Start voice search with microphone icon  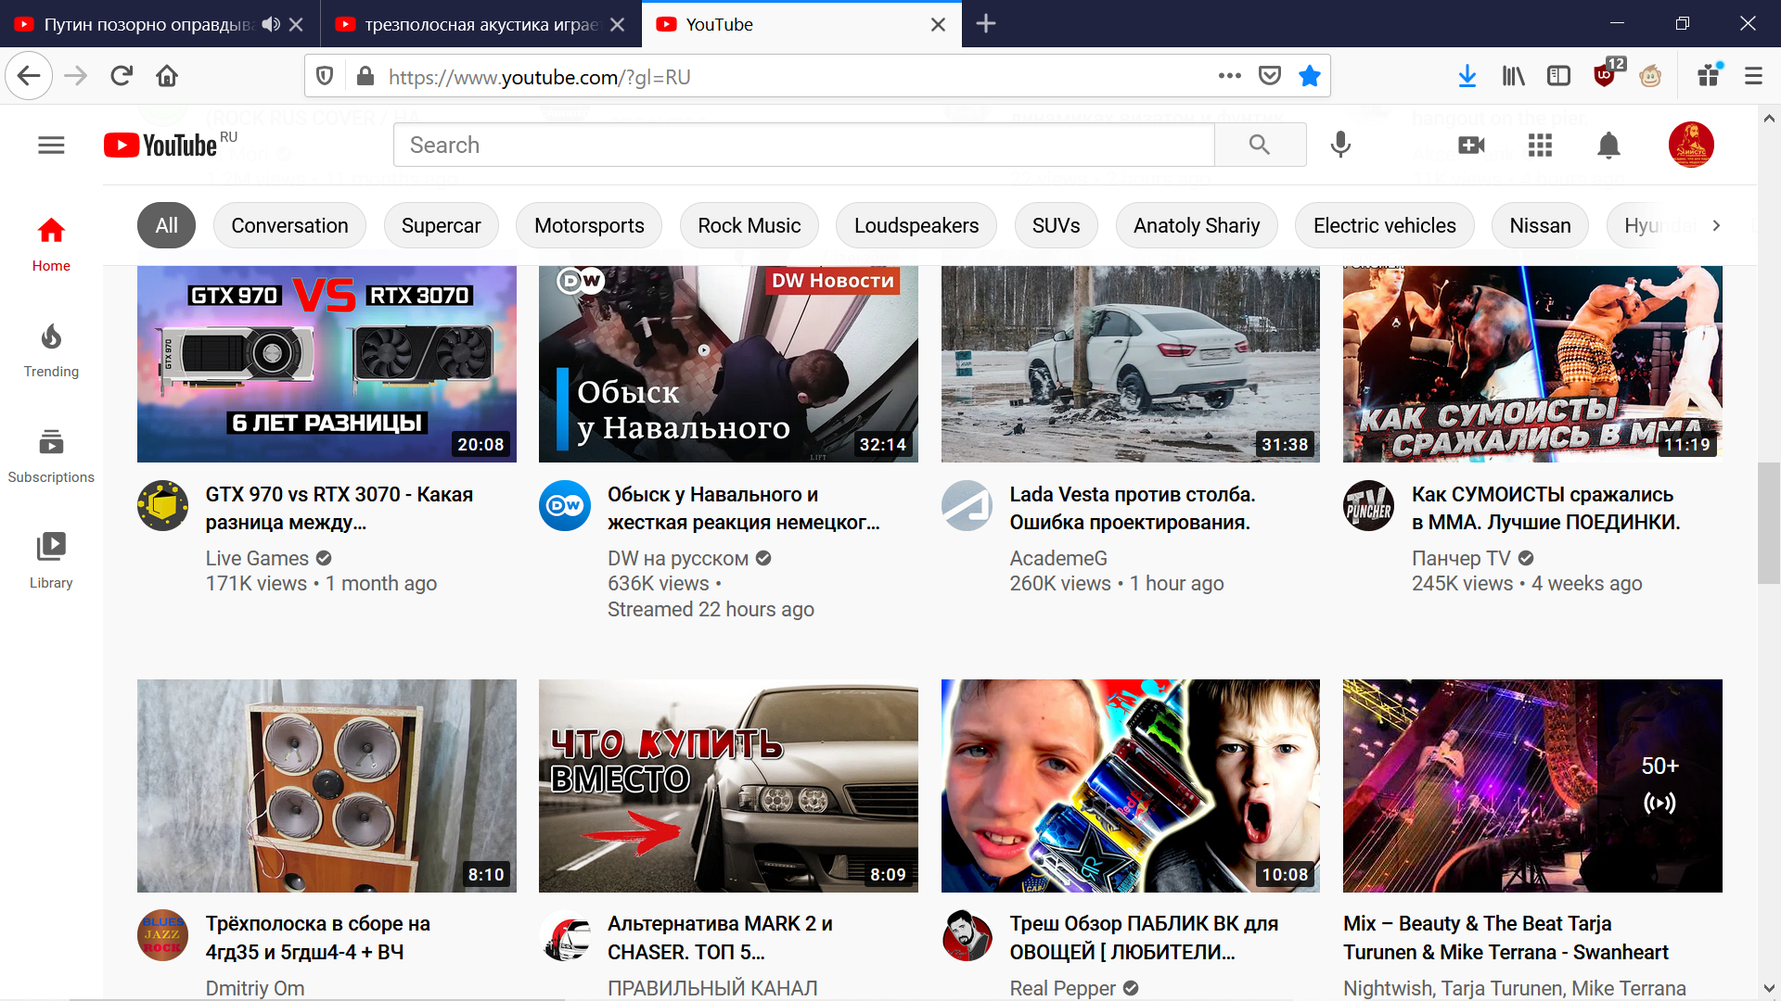(1340, 145)
